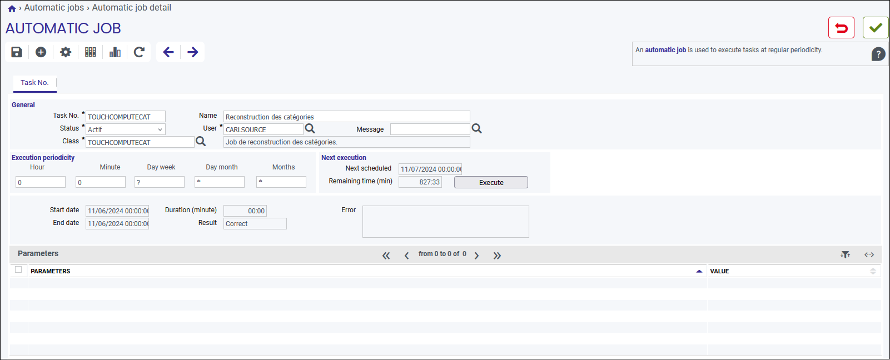This screenshot has width=890, height=360.
Task: Select the Task No. tab
Action: pos(34,83)
